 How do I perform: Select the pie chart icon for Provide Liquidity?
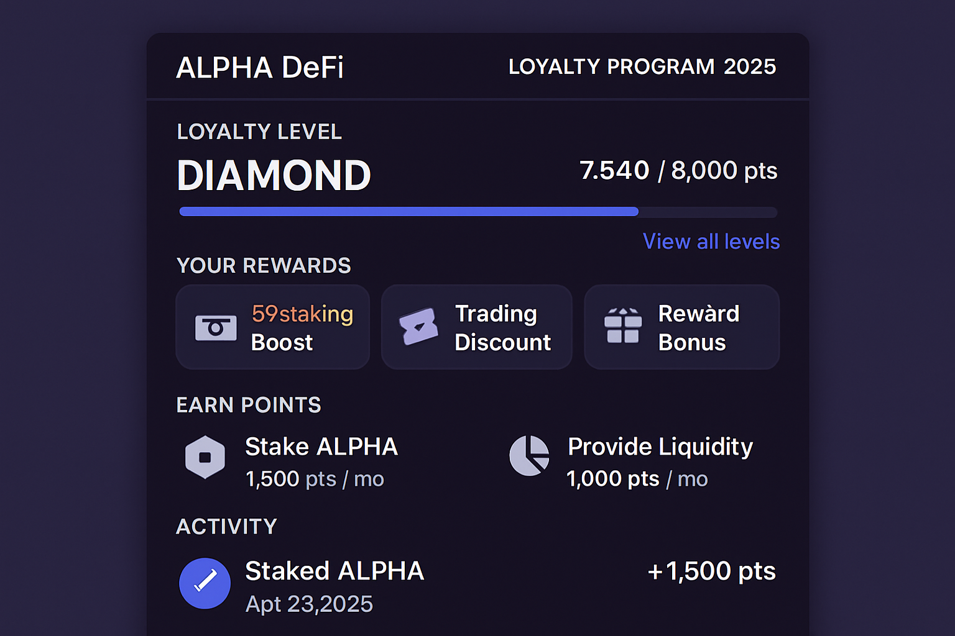coord(529,457)
